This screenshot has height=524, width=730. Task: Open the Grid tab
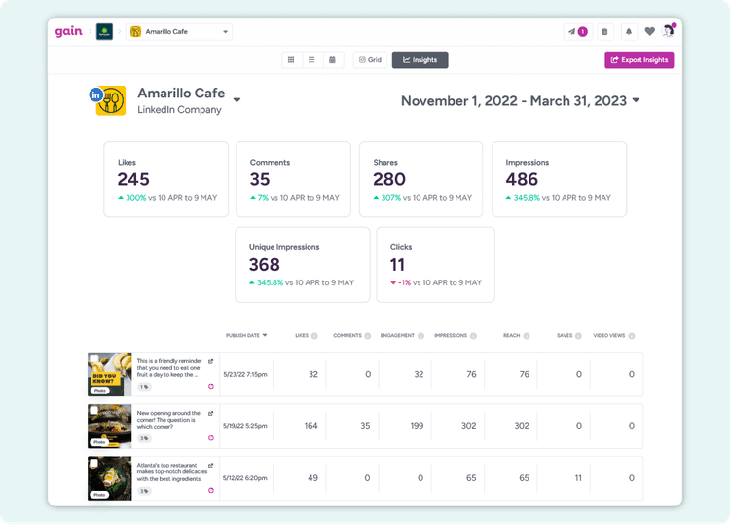pyautogui.click(x=370, y=60)
